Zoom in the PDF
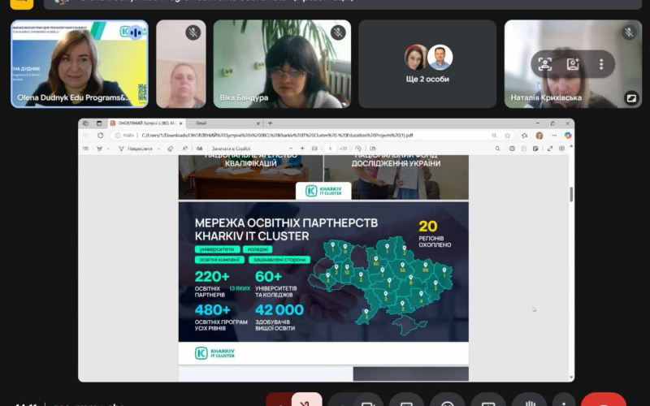This screenshot has height=406, width=650. click(x=302, y=149)
